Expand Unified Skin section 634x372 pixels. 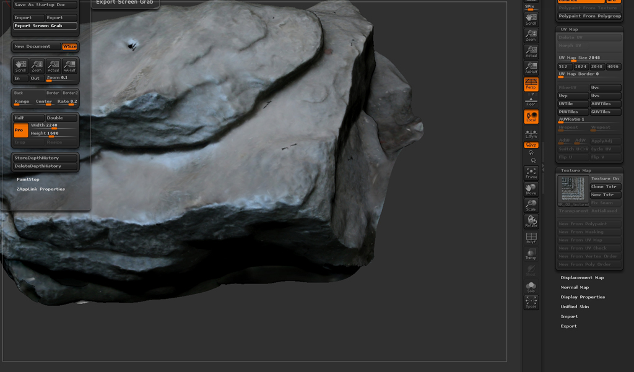tap(575, 307)
